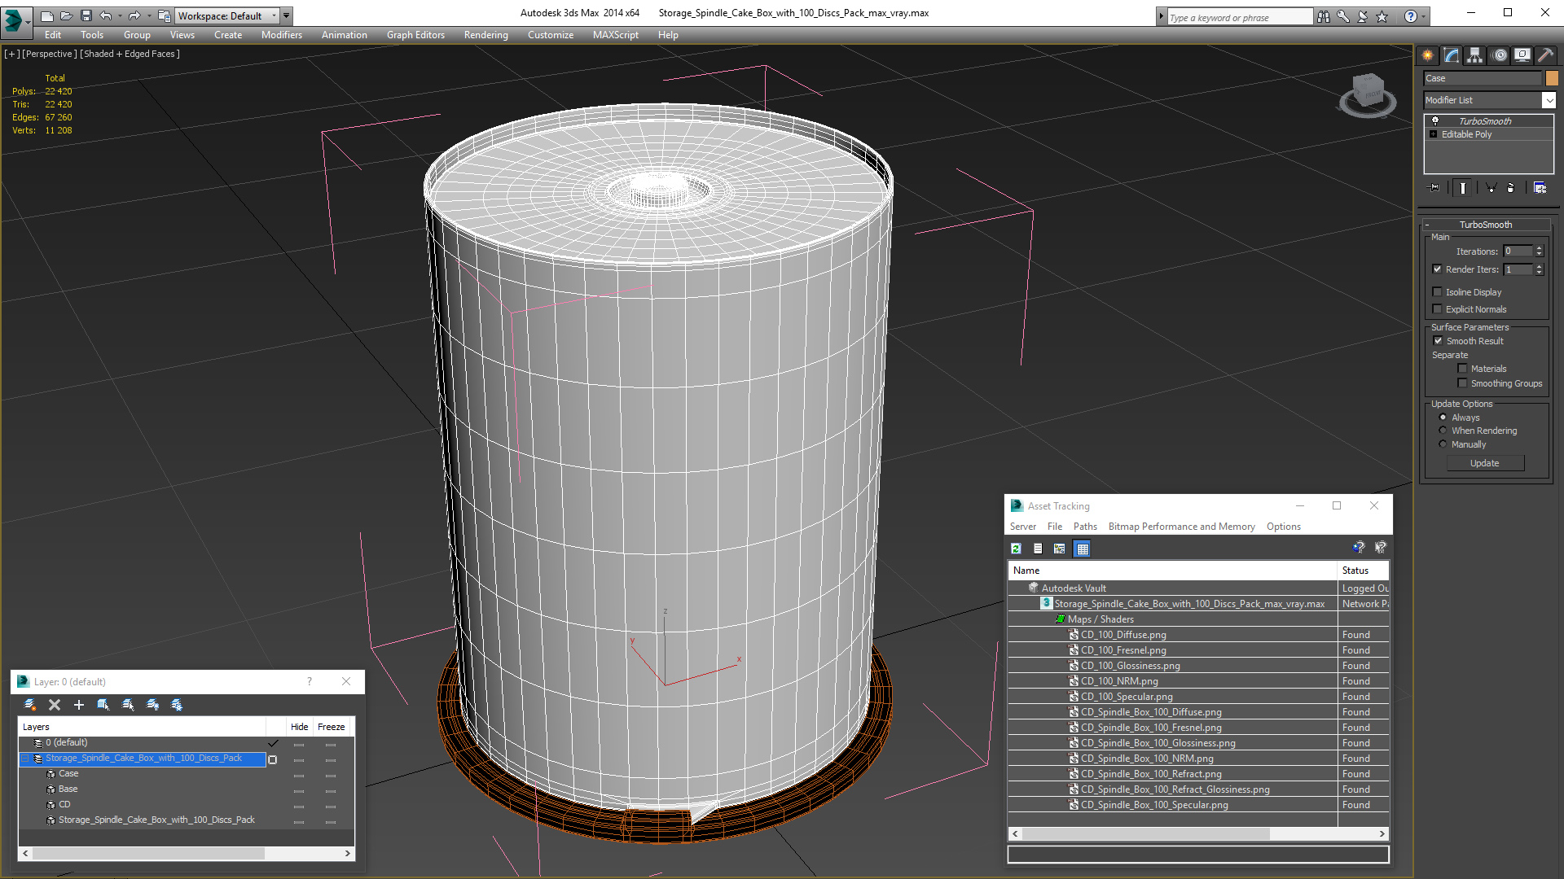Enable Separate by Materials checkbox
Image resolution: width=1564 pixels, height=879 pixels.
(x=1462, y=369)
